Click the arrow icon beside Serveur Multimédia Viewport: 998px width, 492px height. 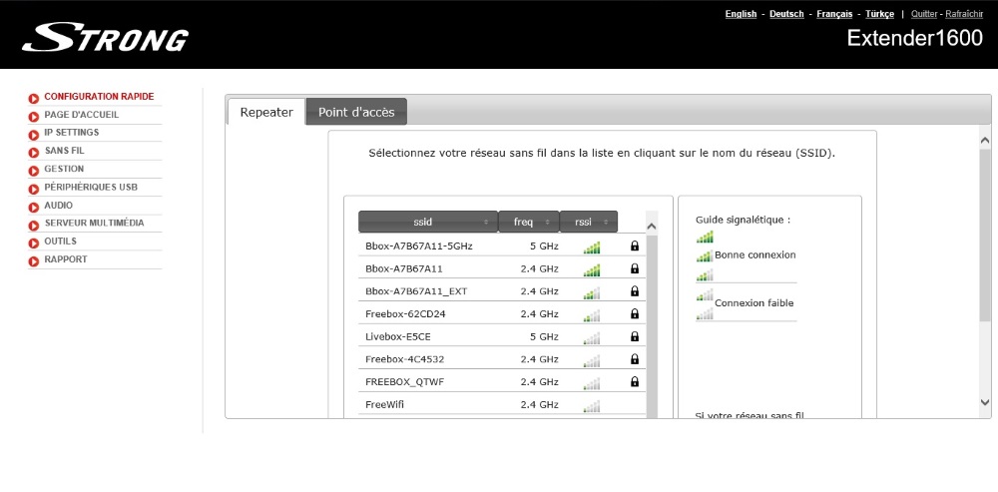click(x=34, y=226)
